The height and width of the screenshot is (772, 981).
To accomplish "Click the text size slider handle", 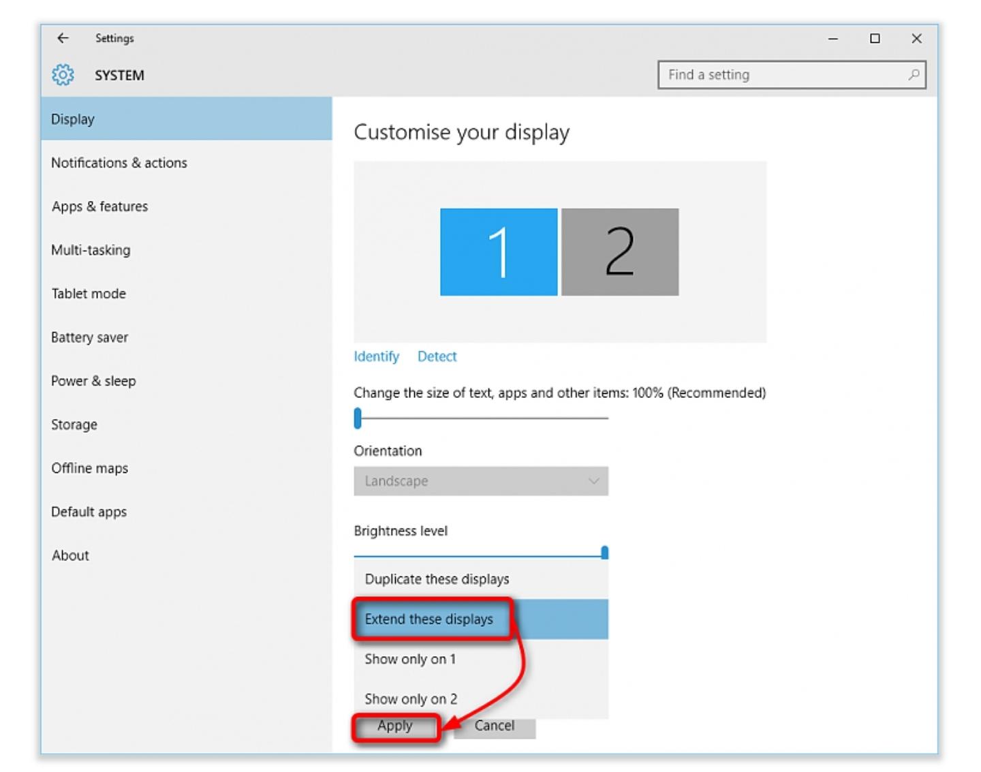I will pos(358,418).
